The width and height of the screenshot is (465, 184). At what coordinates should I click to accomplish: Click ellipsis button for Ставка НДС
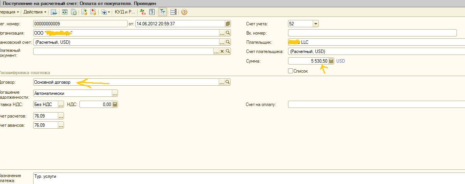[61, 104]
